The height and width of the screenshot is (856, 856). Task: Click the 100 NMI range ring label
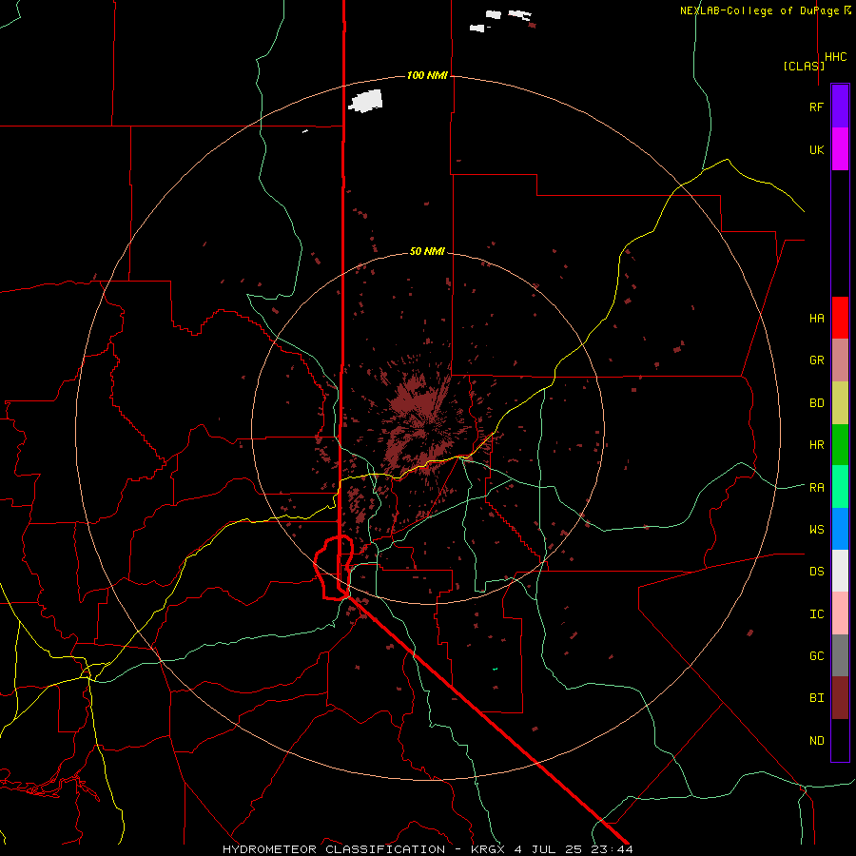427,75
